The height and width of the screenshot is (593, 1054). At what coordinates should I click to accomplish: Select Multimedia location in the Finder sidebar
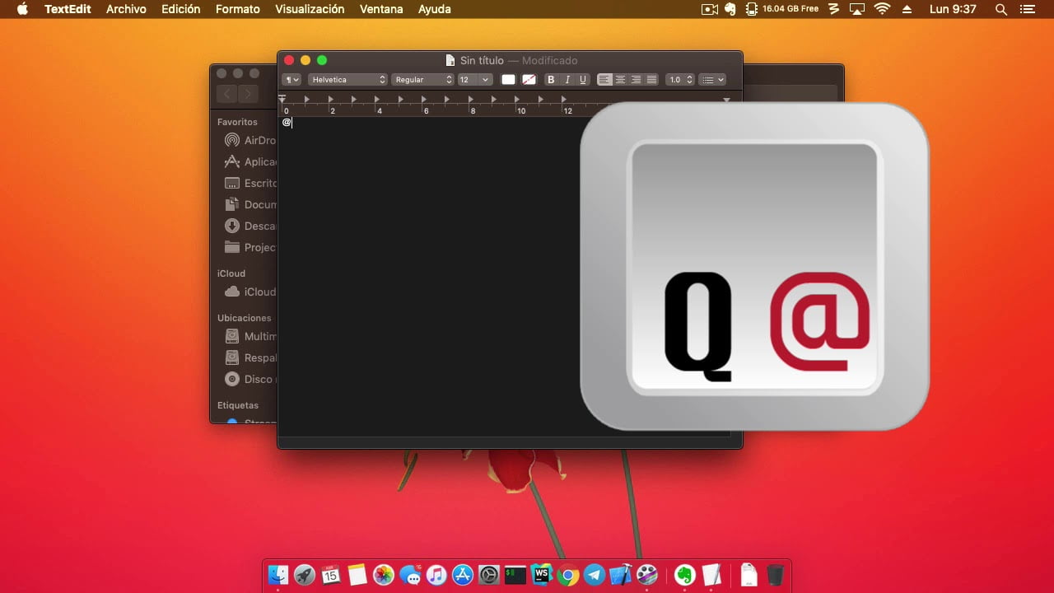click(x=250, y=336)
